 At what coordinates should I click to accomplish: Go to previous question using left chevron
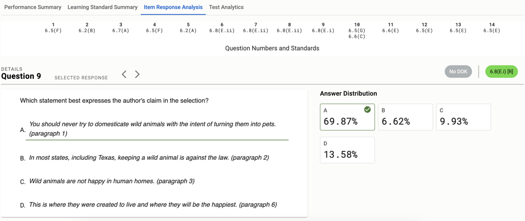[x=124, y=74]
